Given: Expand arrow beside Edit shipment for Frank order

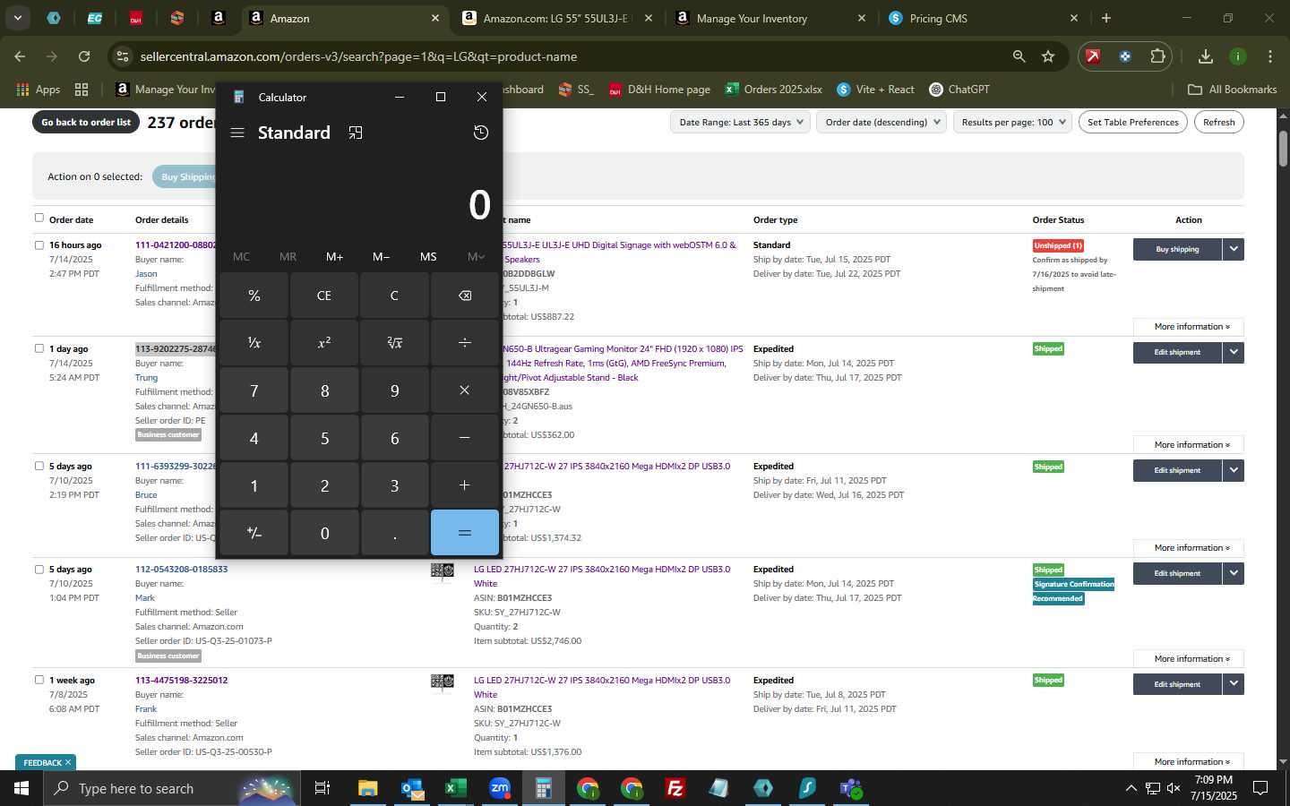Looking at the screenshot, I should coord(1234,684).
